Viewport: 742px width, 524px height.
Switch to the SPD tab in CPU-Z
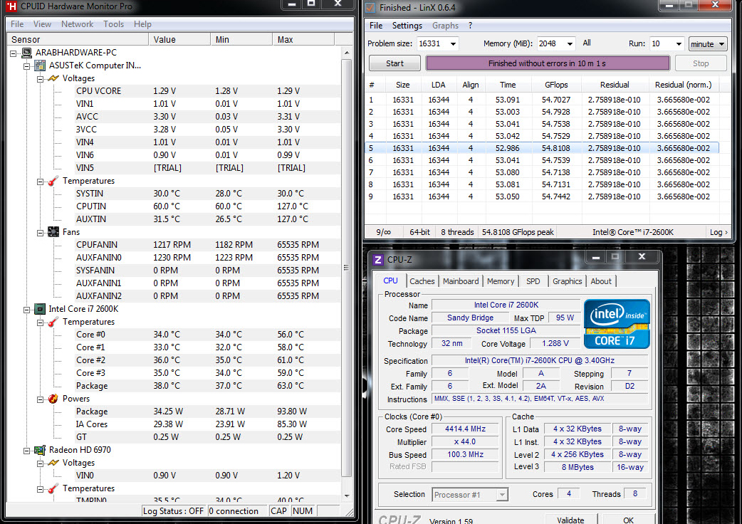(533, 281)
